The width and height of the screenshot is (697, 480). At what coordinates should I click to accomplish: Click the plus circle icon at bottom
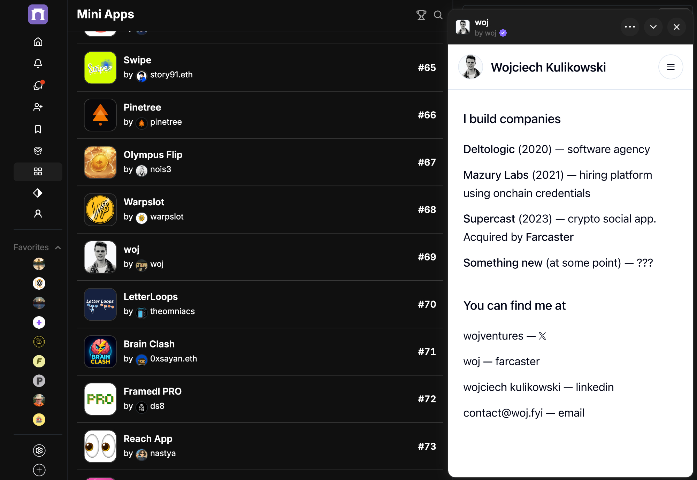click(39, 470)
